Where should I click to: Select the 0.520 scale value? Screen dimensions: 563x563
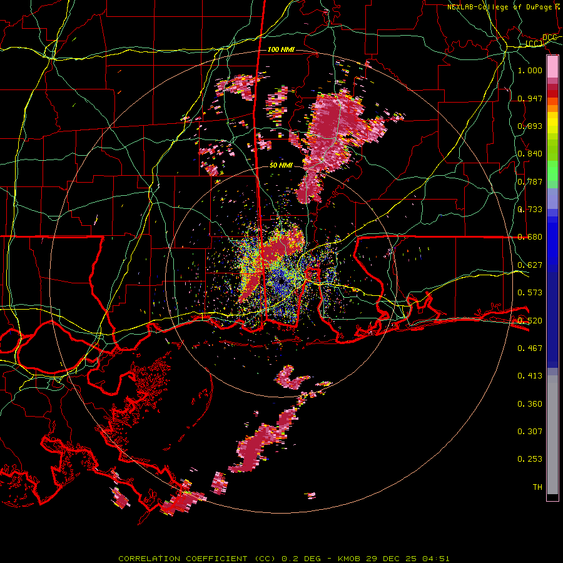point(530,320)
